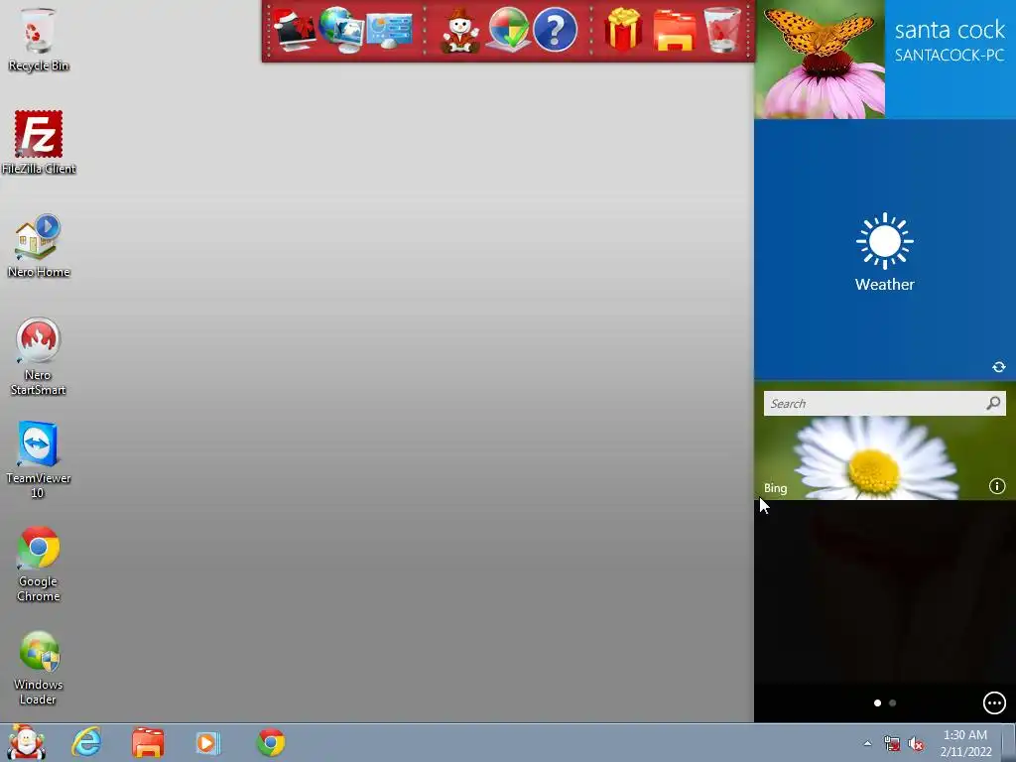The image size is (1016, 762).
Task: Select first sidebar page dot
Action: [877, 702]
